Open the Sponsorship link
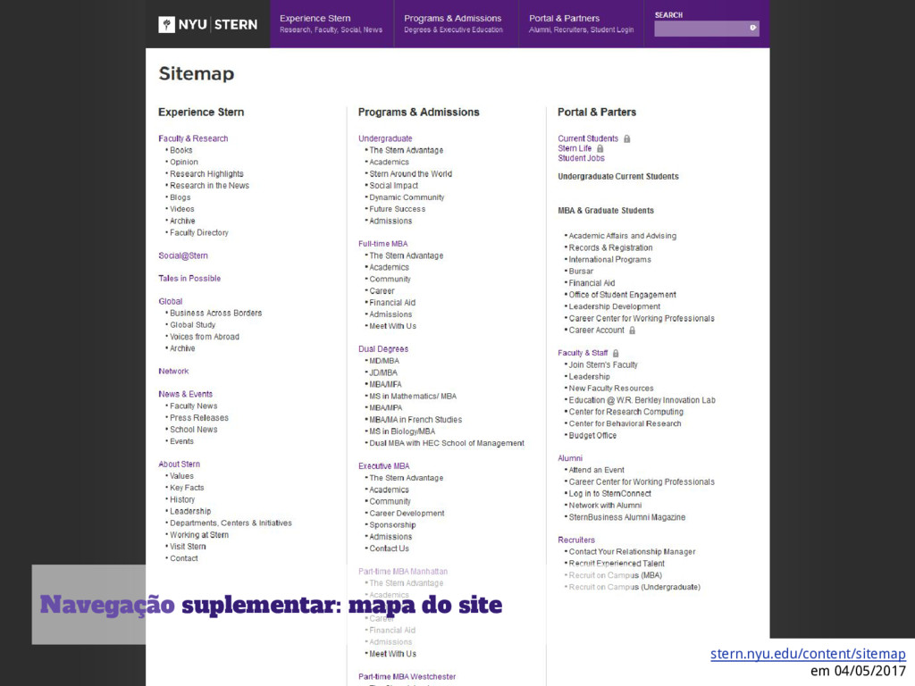Viewport: 915px width, 686px height. tap(393, 525)
